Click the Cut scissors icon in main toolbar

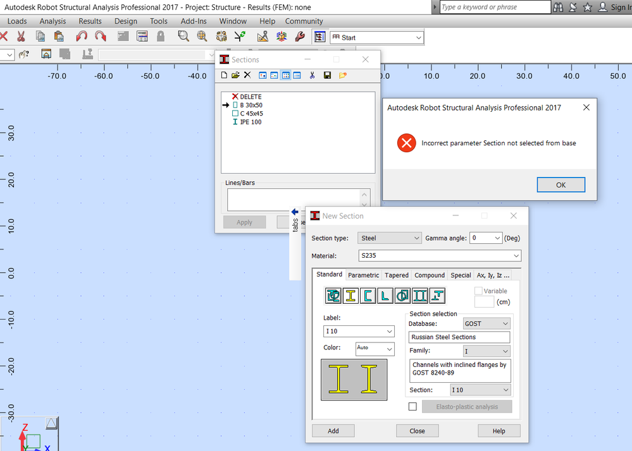point(21,37)
